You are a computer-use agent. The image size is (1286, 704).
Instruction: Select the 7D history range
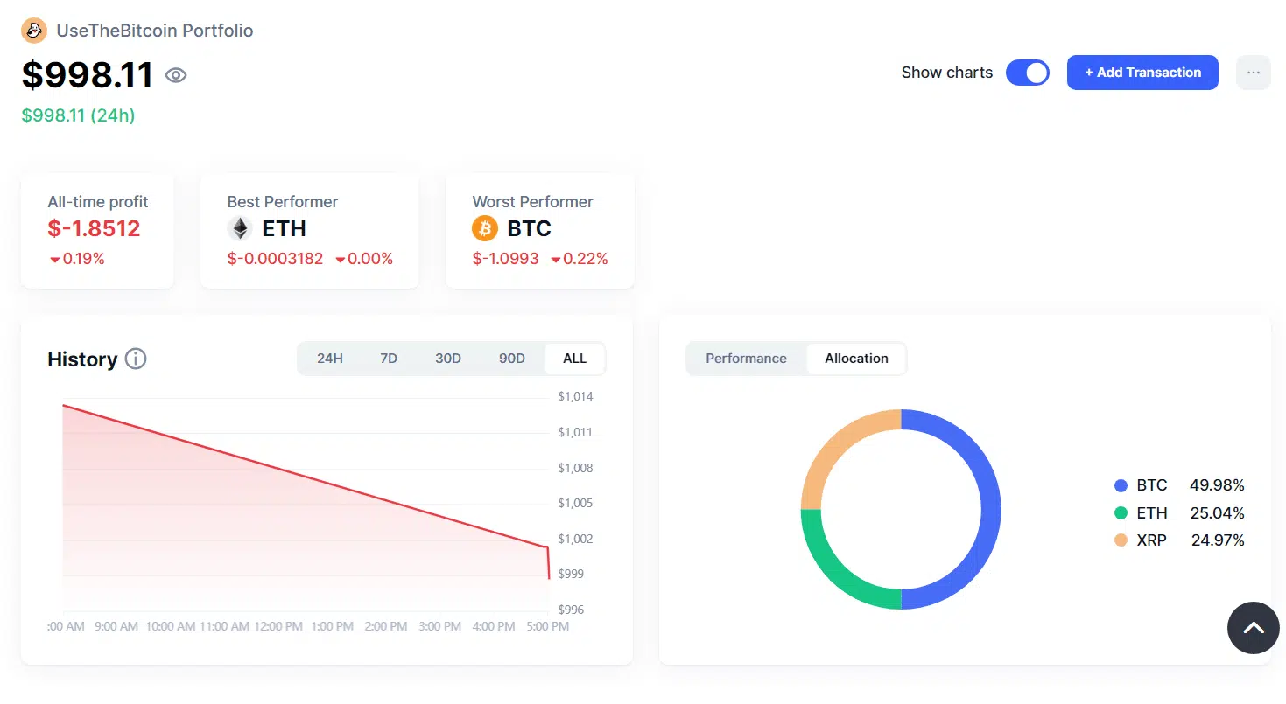[389, 359]
